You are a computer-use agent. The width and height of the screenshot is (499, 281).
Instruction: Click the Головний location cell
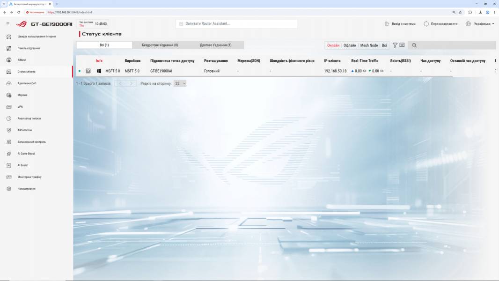pyautogui.click(x=212, y=71)
